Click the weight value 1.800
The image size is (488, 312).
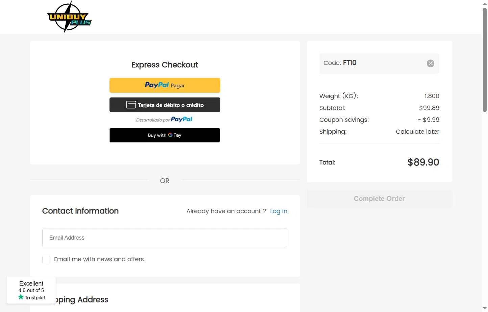coord(432,96)
